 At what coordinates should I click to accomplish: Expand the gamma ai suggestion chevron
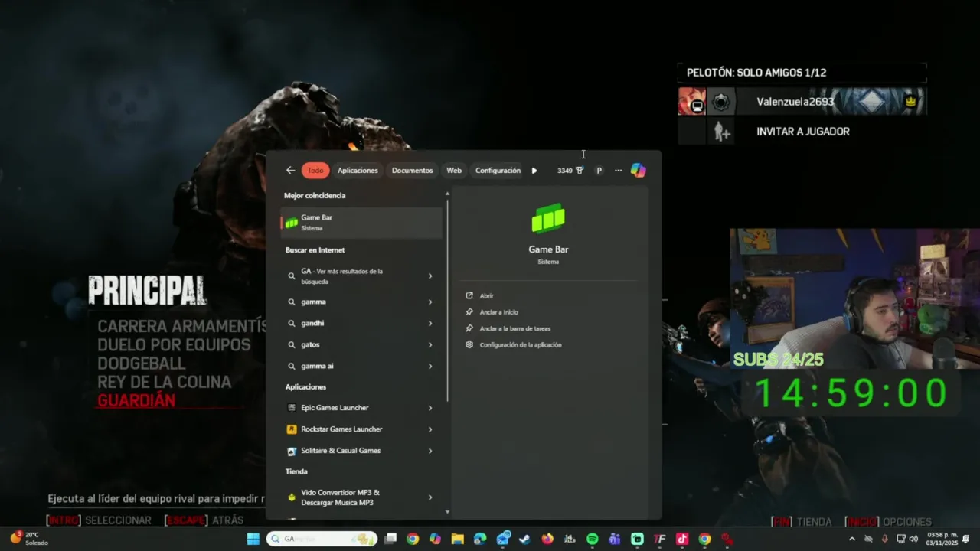pos(430,366)
